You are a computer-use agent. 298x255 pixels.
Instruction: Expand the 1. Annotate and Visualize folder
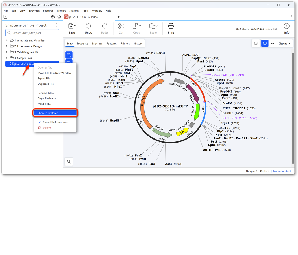[7, 40]
